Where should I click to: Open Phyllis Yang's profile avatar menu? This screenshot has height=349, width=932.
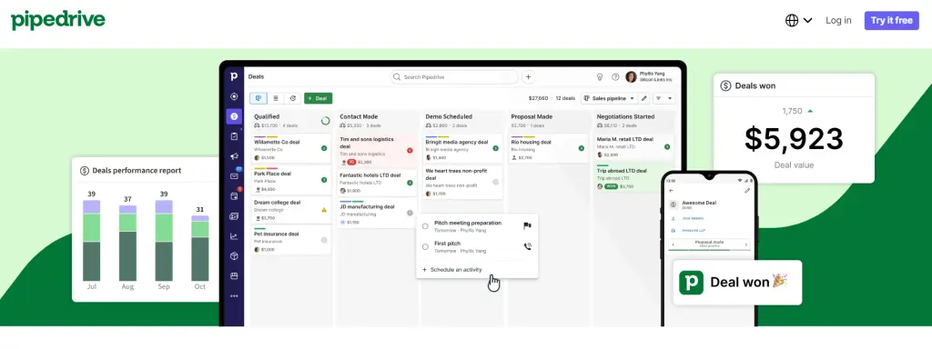(632, 77)
